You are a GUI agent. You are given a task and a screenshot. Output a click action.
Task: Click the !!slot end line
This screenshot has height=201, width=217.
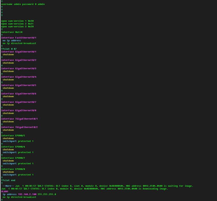[x=8, y=180]
